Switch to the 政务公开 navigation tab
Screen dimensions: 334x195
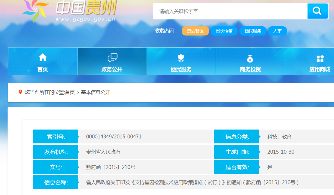pos(112,69)
